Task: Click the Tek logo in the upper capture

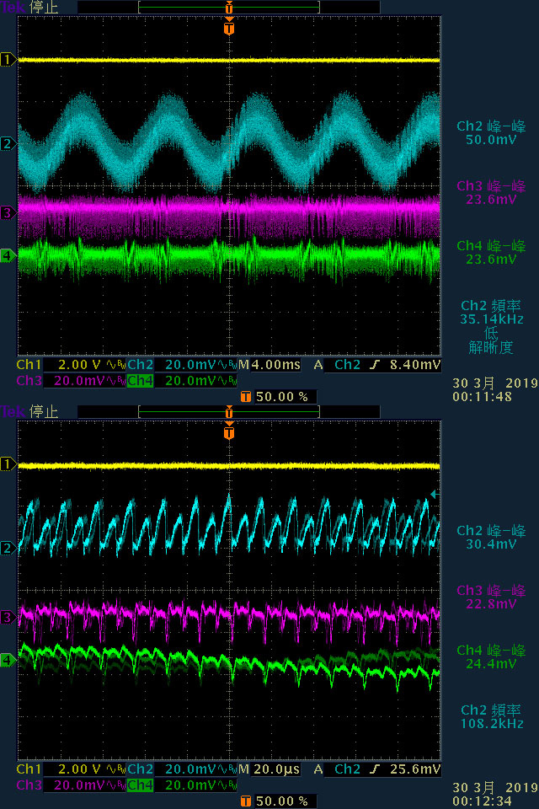Action: click(x=13, y=8)
